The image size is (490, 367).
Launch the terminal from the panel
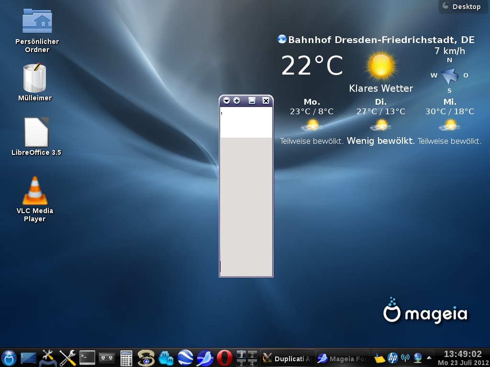87,357
